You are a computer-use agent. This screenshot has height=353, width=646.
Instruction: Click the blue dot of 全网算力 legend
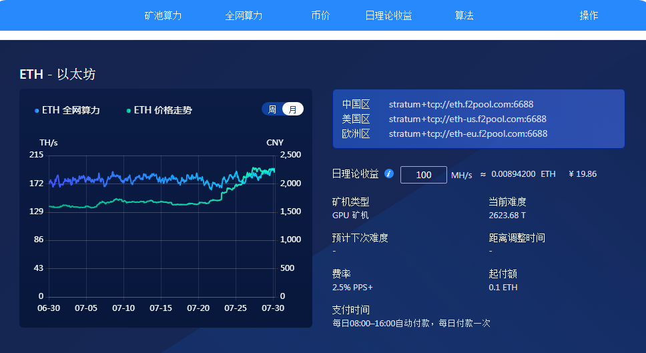point(37,111)
